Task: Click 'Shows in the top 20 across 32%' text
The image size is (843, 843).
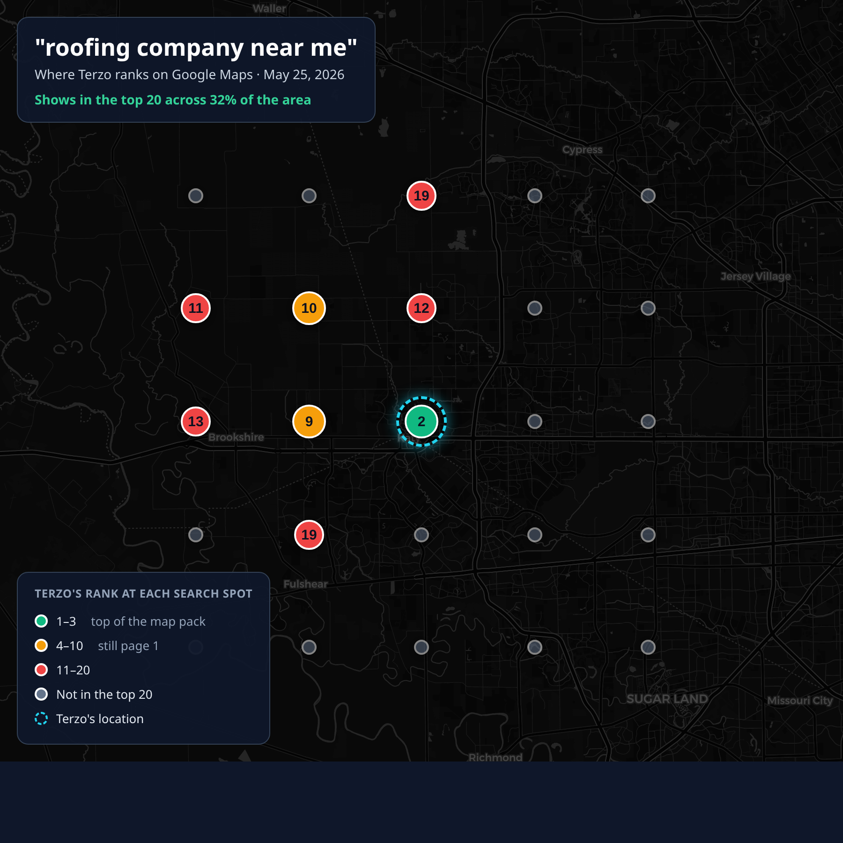Action: 173,100
